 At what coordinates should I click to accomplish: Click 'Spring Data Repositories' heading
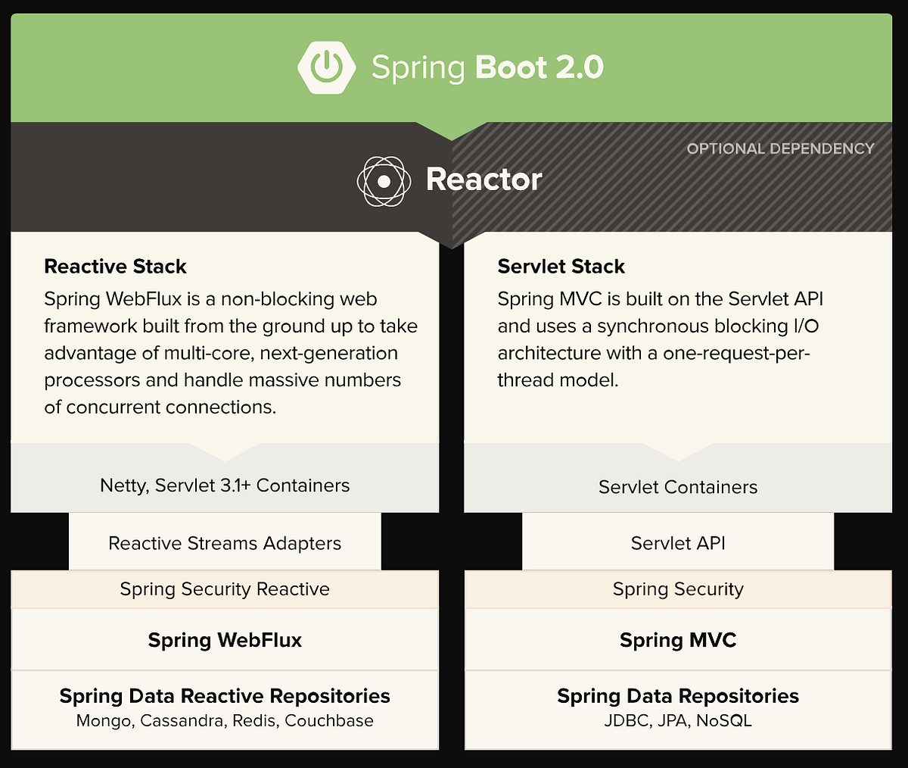tap(678, 696)
